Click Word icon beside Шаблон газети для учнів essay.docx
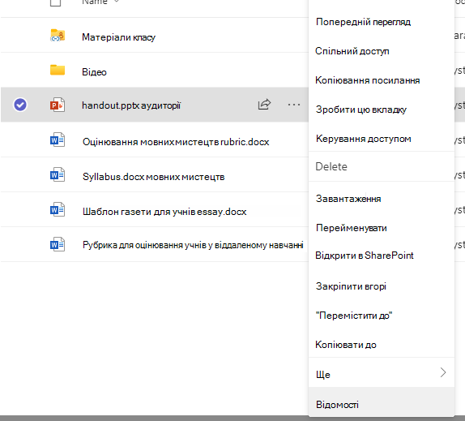 pos(58,209)
